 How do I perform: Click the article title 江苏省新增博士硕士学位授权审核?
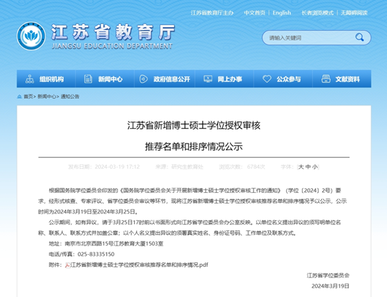[193, 125]
